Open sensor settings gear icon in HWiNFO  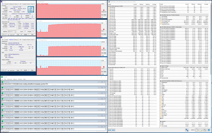(205, 130)
